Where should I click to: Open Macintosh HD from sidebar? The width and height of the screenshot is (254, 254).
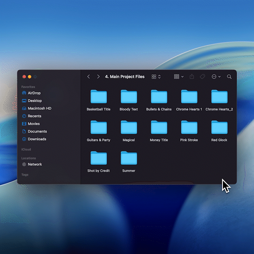click(x=37, y=108)
